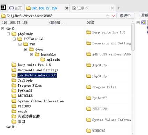The width and height of the screenshot is (148, 135).
Task: Close the 记事本 tab
Action: coord(112,8)
